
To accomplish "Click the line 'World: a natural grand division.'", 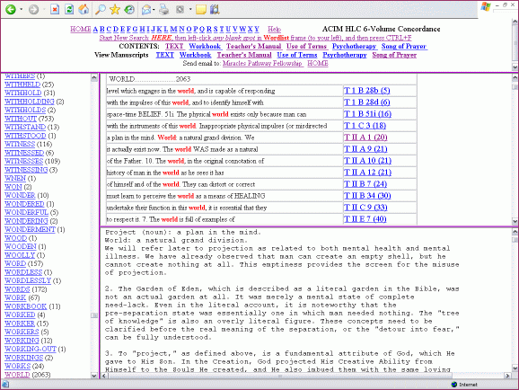I will tap(176, 240).
